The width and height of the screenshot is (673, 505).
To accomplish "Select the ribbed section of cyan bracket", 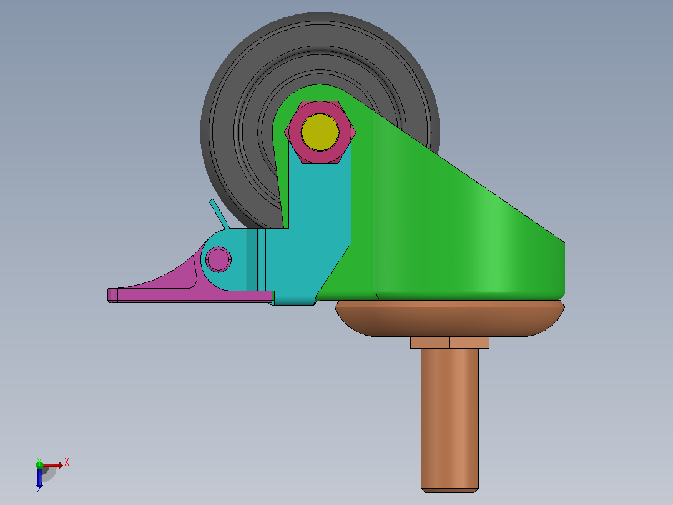I will click(x=255, y=259).
